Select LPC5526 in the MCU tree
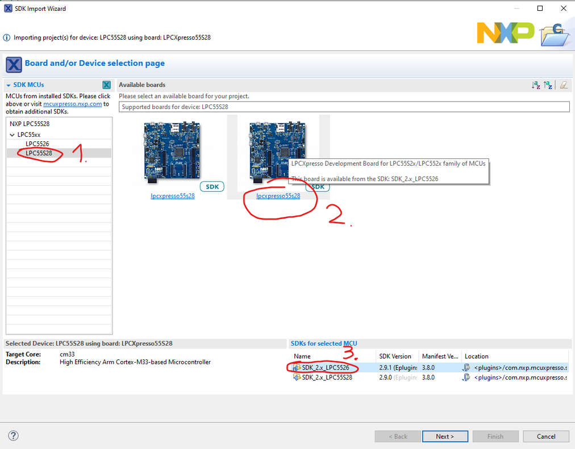The height and width of the screenshot is (449, 575). click(x=37, y=144)
